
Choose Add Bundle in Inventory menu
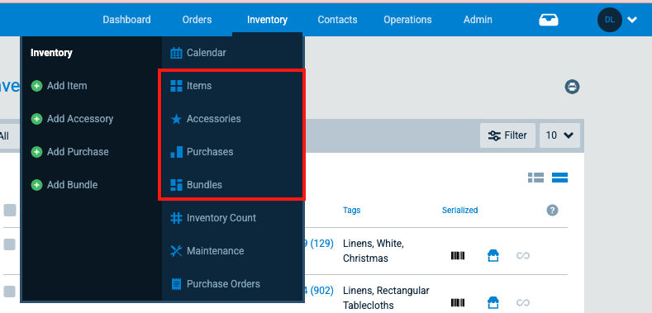point(73,185)
